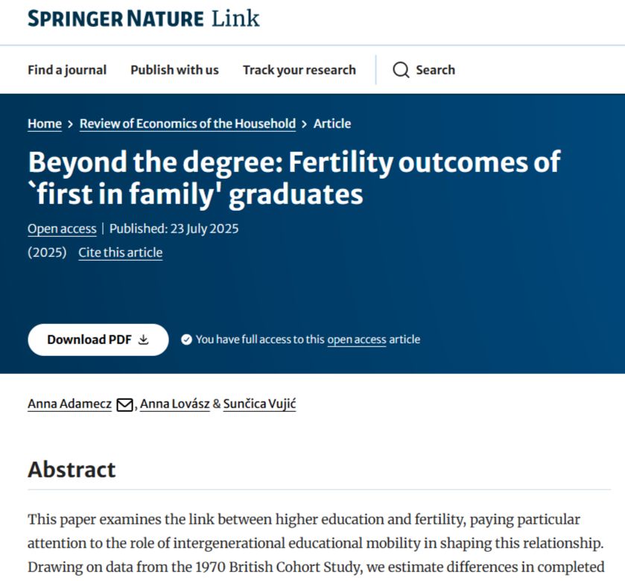Viewport: 625px width, 581px height.
Task: Click Cite this article link
Action: click(x=121, y=253)
